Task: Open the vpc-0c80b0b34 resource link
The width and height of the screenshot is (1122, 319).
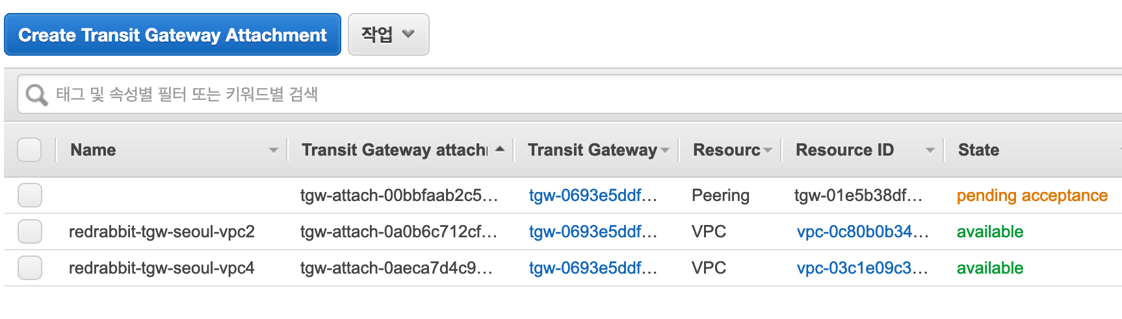Action: click(862, 231)
